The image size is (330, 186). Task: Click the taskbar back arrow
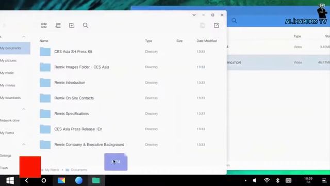point(26,180)
